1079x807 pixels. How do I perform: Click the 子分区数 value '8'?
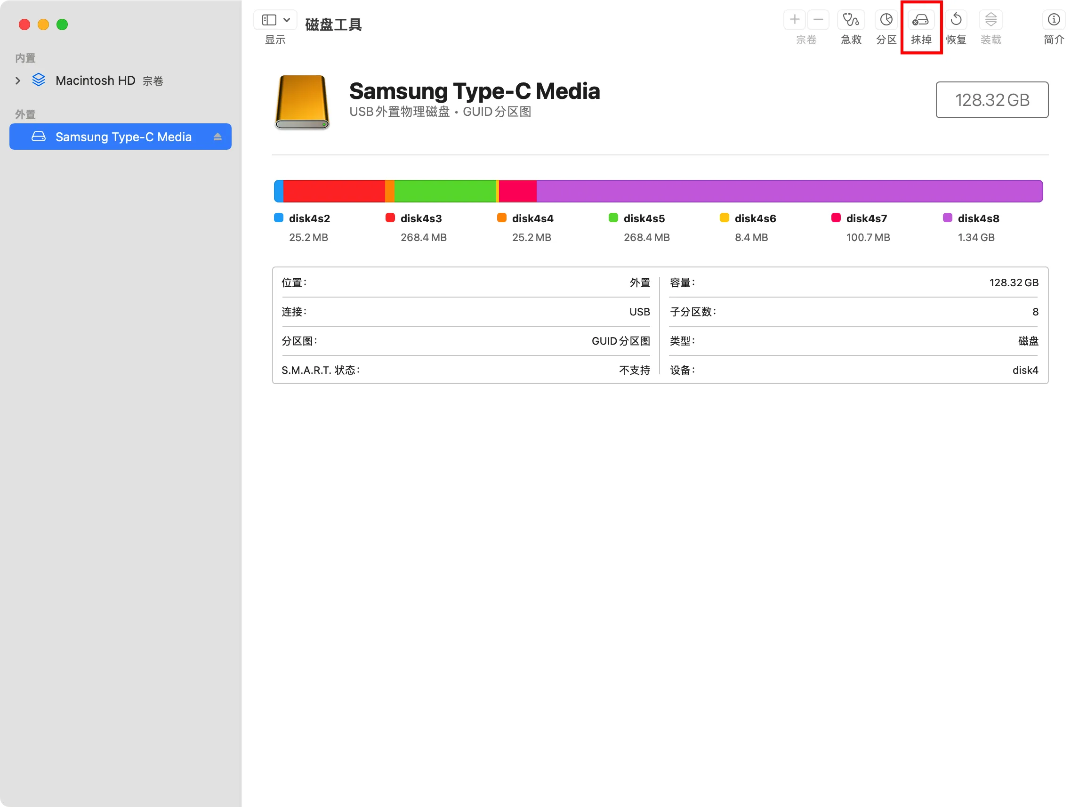[x=1035, y=312]
